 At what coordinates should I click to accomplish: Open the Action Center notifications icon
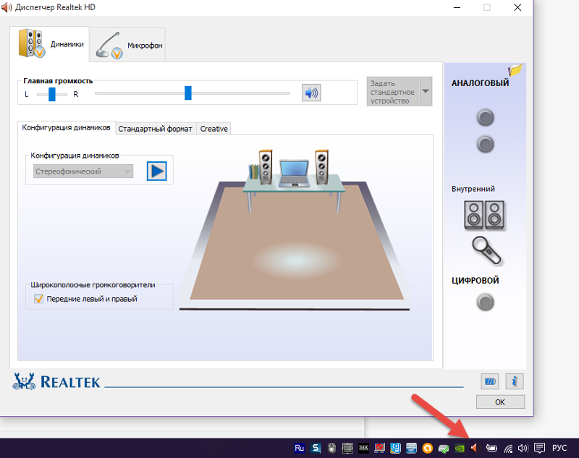[x=539, y=448]
